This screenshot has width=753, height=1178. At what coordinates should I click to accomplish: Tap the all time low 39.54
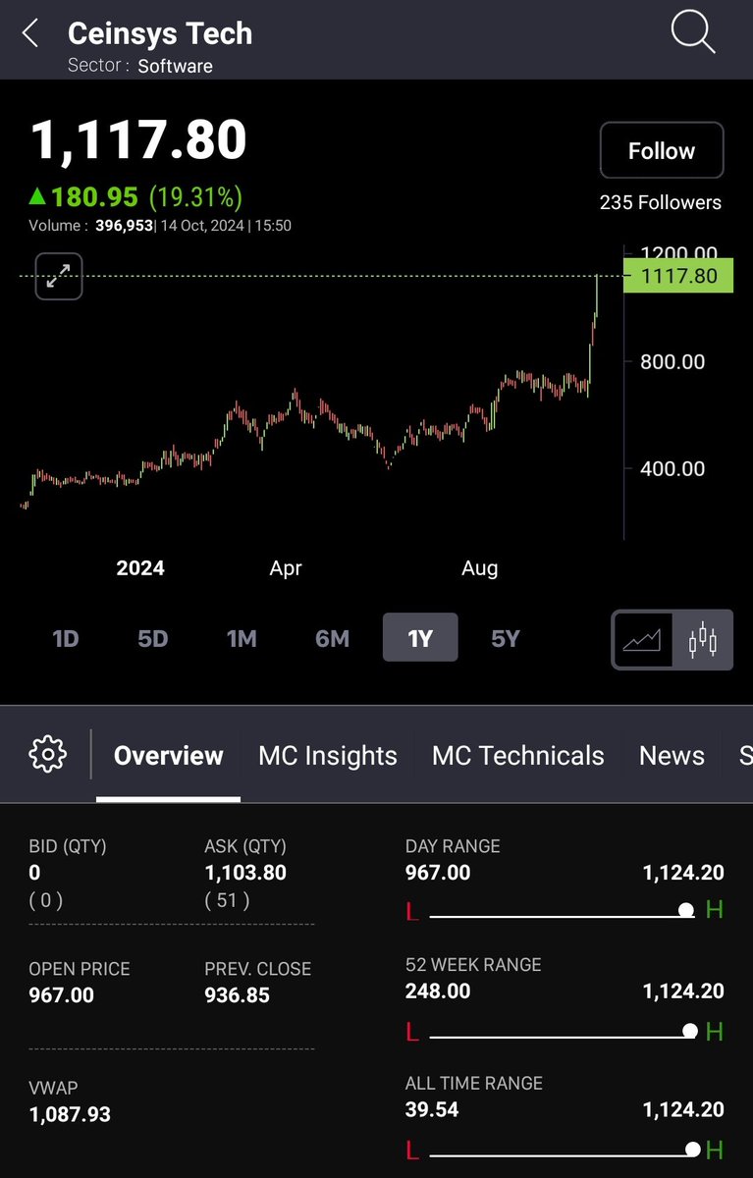click(x=432, y=1110)
